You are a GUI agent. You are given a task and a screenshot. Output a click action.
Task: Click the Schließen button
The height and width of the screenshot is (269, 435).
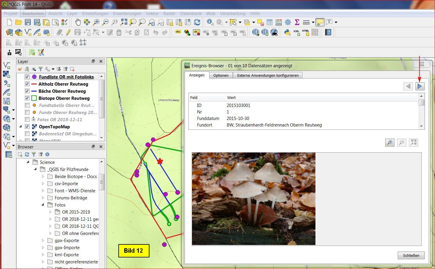(x=411, y=255)
